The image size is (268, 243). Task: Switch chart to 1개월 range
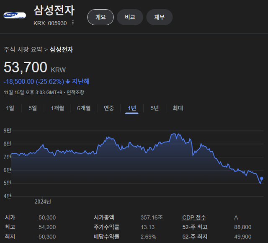click(57, 108)
